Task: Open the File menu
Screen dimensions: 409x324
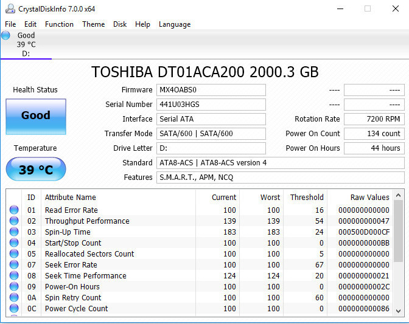Action: (10, 24)
